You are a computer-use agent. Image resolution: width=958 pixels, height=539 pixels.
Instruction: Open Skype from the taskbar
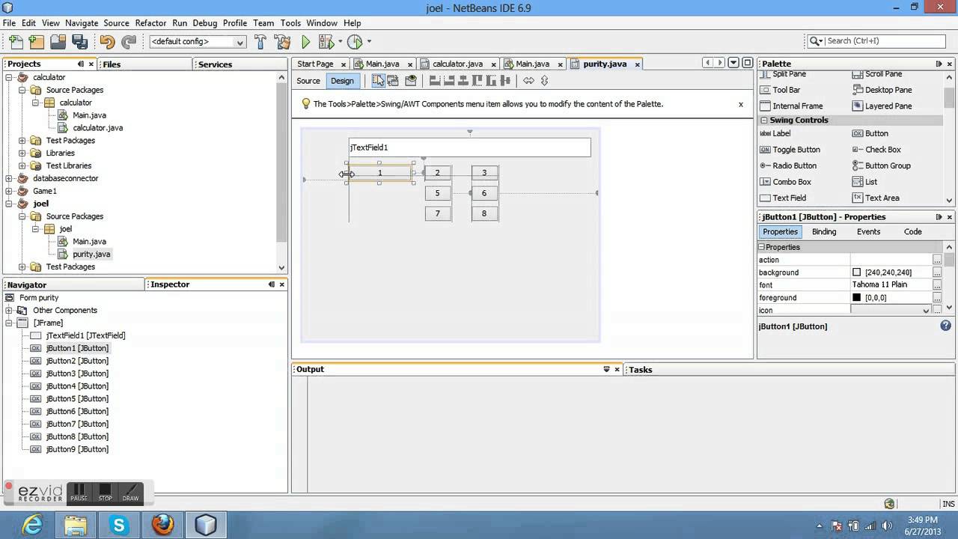[x=119, y=525]
